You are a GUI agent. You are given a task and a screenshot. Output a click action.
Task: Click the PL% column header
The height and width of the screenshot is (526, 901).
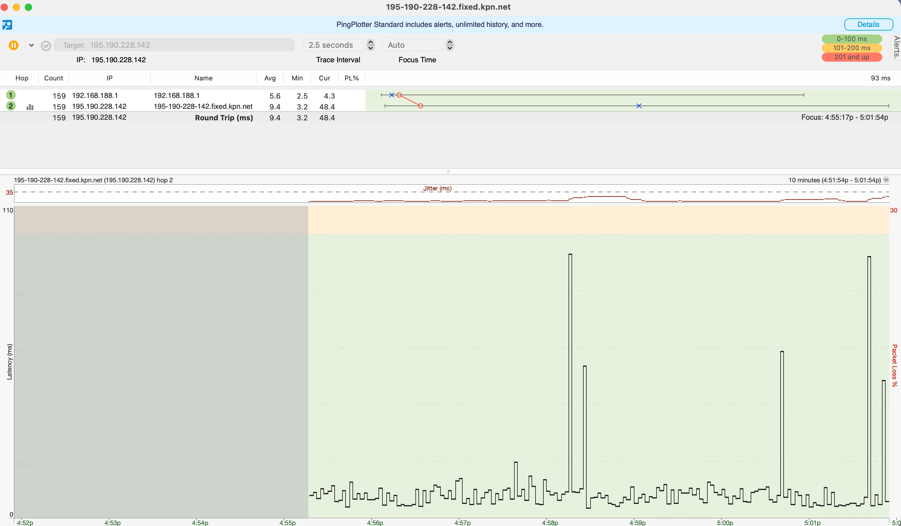coord(352,78)
